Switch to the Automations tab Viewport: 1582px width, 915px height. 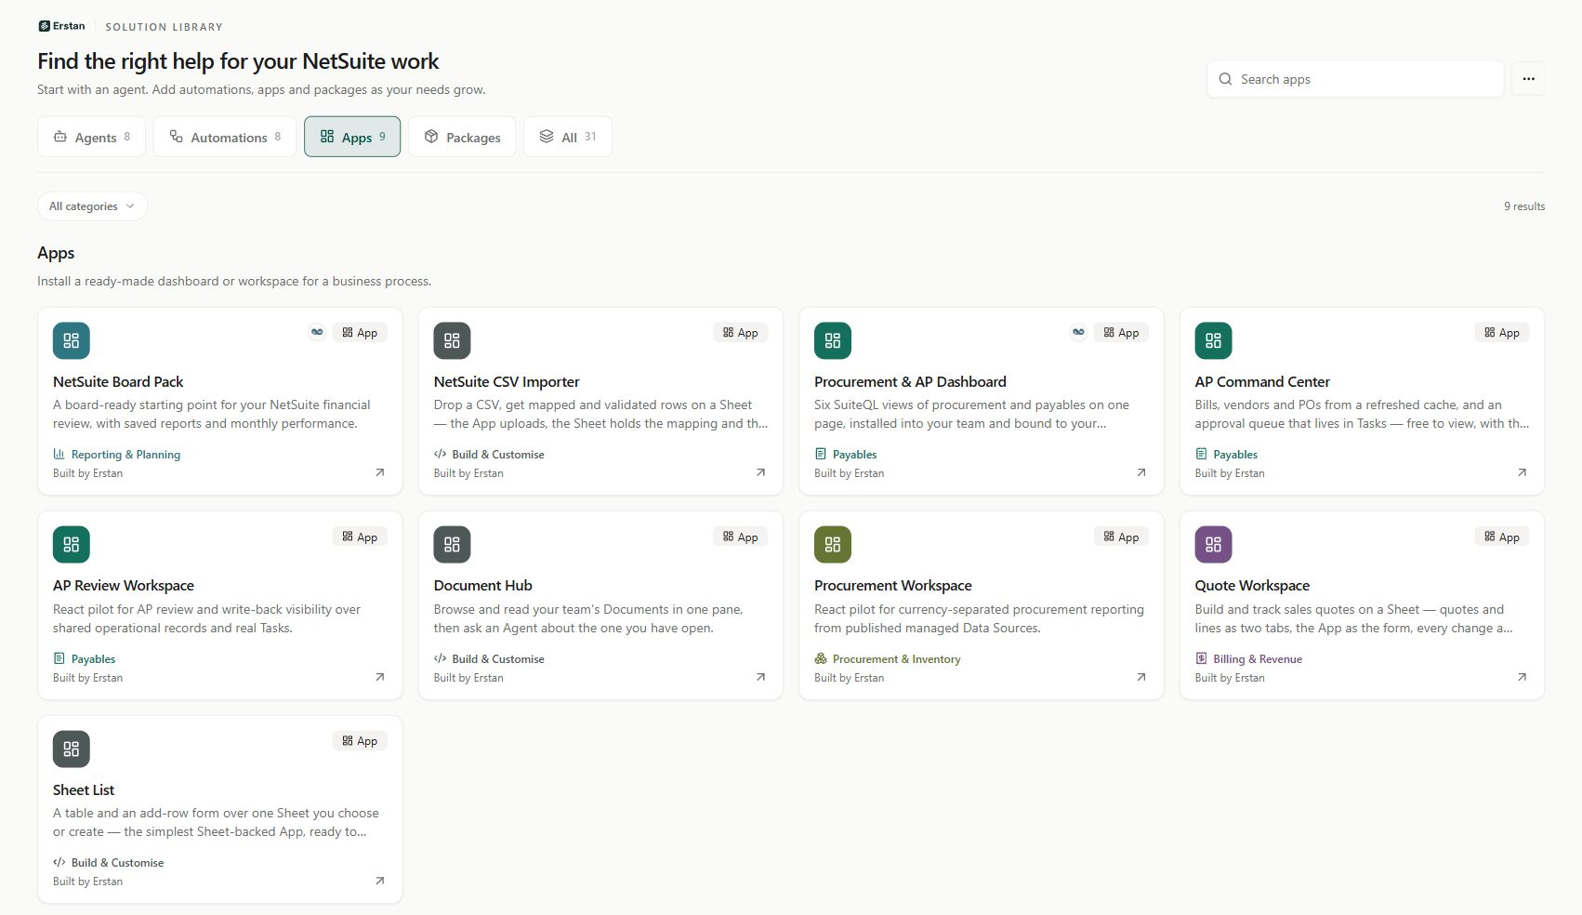tap(225, 137)
